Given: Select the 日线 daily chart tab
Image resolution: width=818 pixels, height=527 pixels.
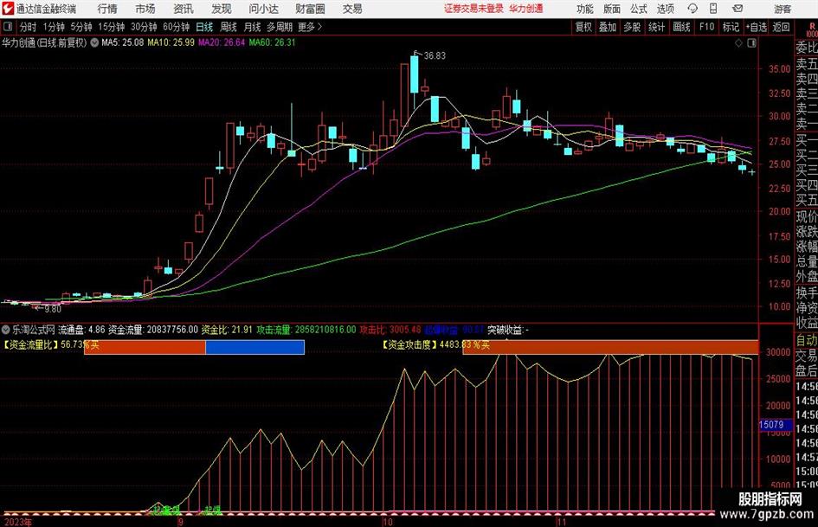Looking at the screenshot, I should (204, 27).
